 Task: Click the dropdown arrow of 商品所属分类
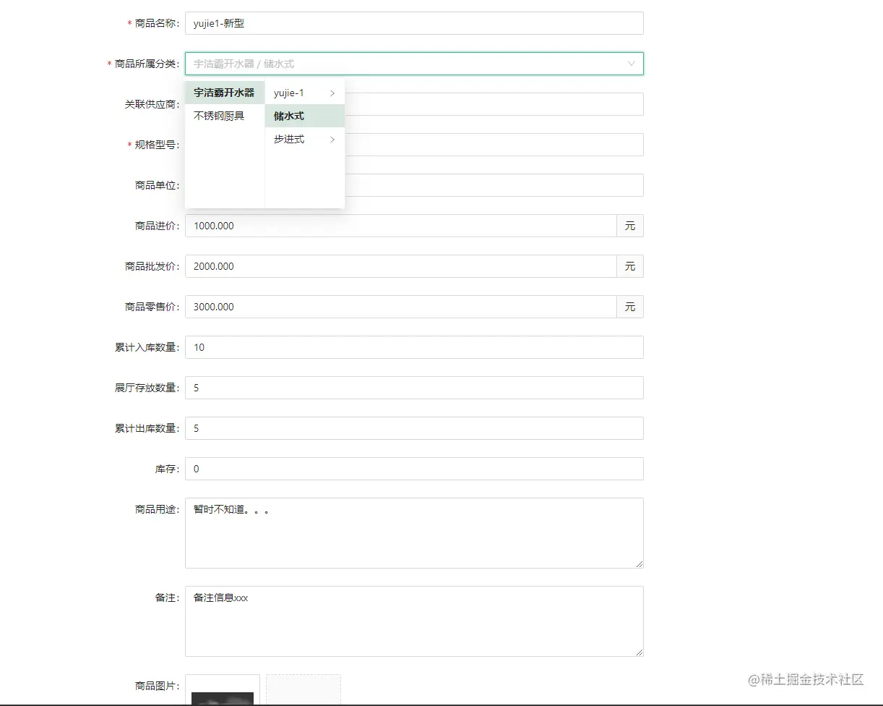(632, 64)
